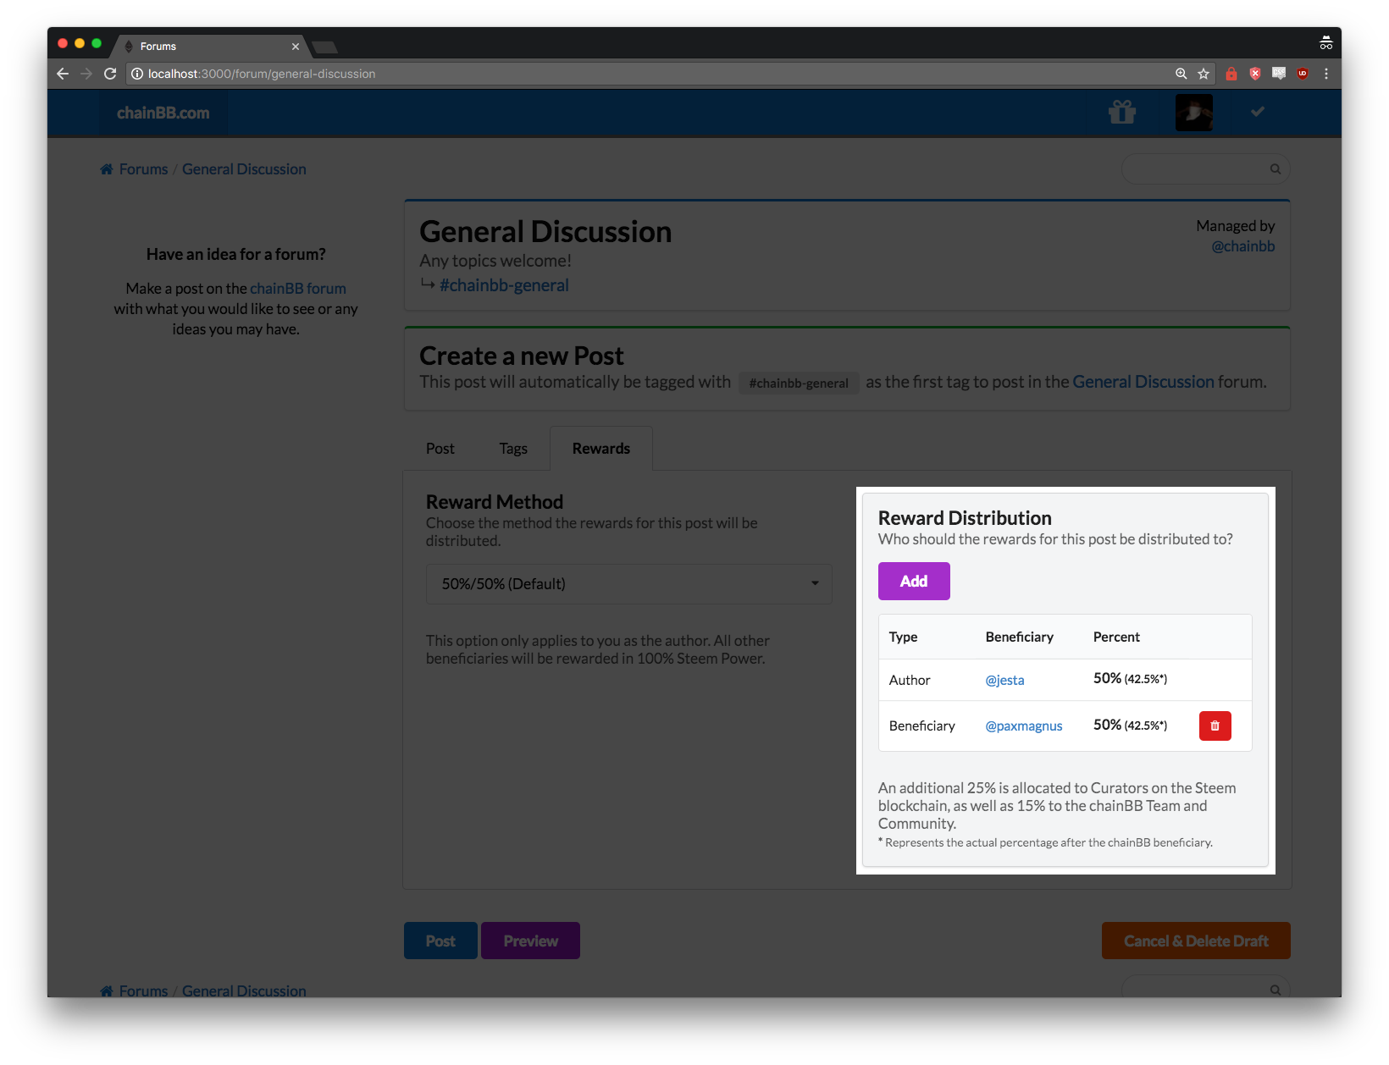Open a new browser tab
The width and height of the screenshot is (1389, 1065).
click(x=325, y=47)
